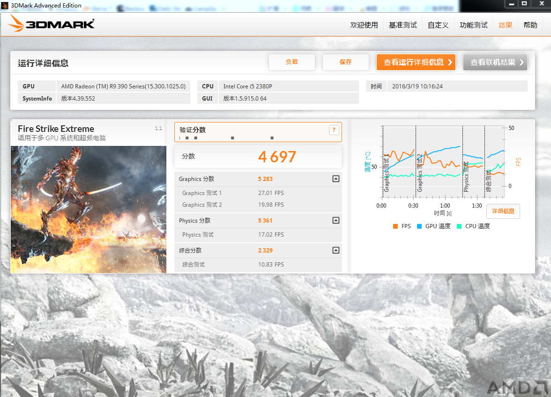Click GPU name AMD Radeon R9 390 Series
The height and width of the screenshot is (397, 551).
(x=123, y=86)
